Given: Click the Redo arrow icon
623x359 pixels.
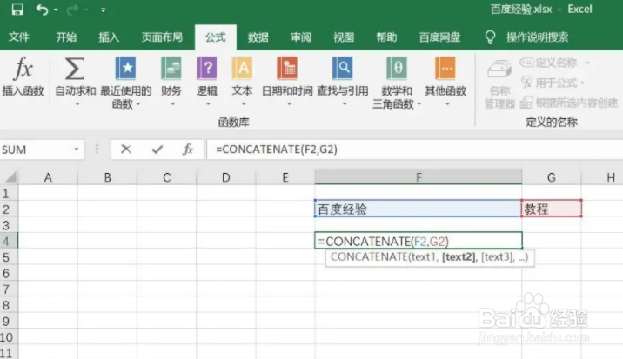Looking at the screenshot, I should pyautogui.click(x=72, y=10).
